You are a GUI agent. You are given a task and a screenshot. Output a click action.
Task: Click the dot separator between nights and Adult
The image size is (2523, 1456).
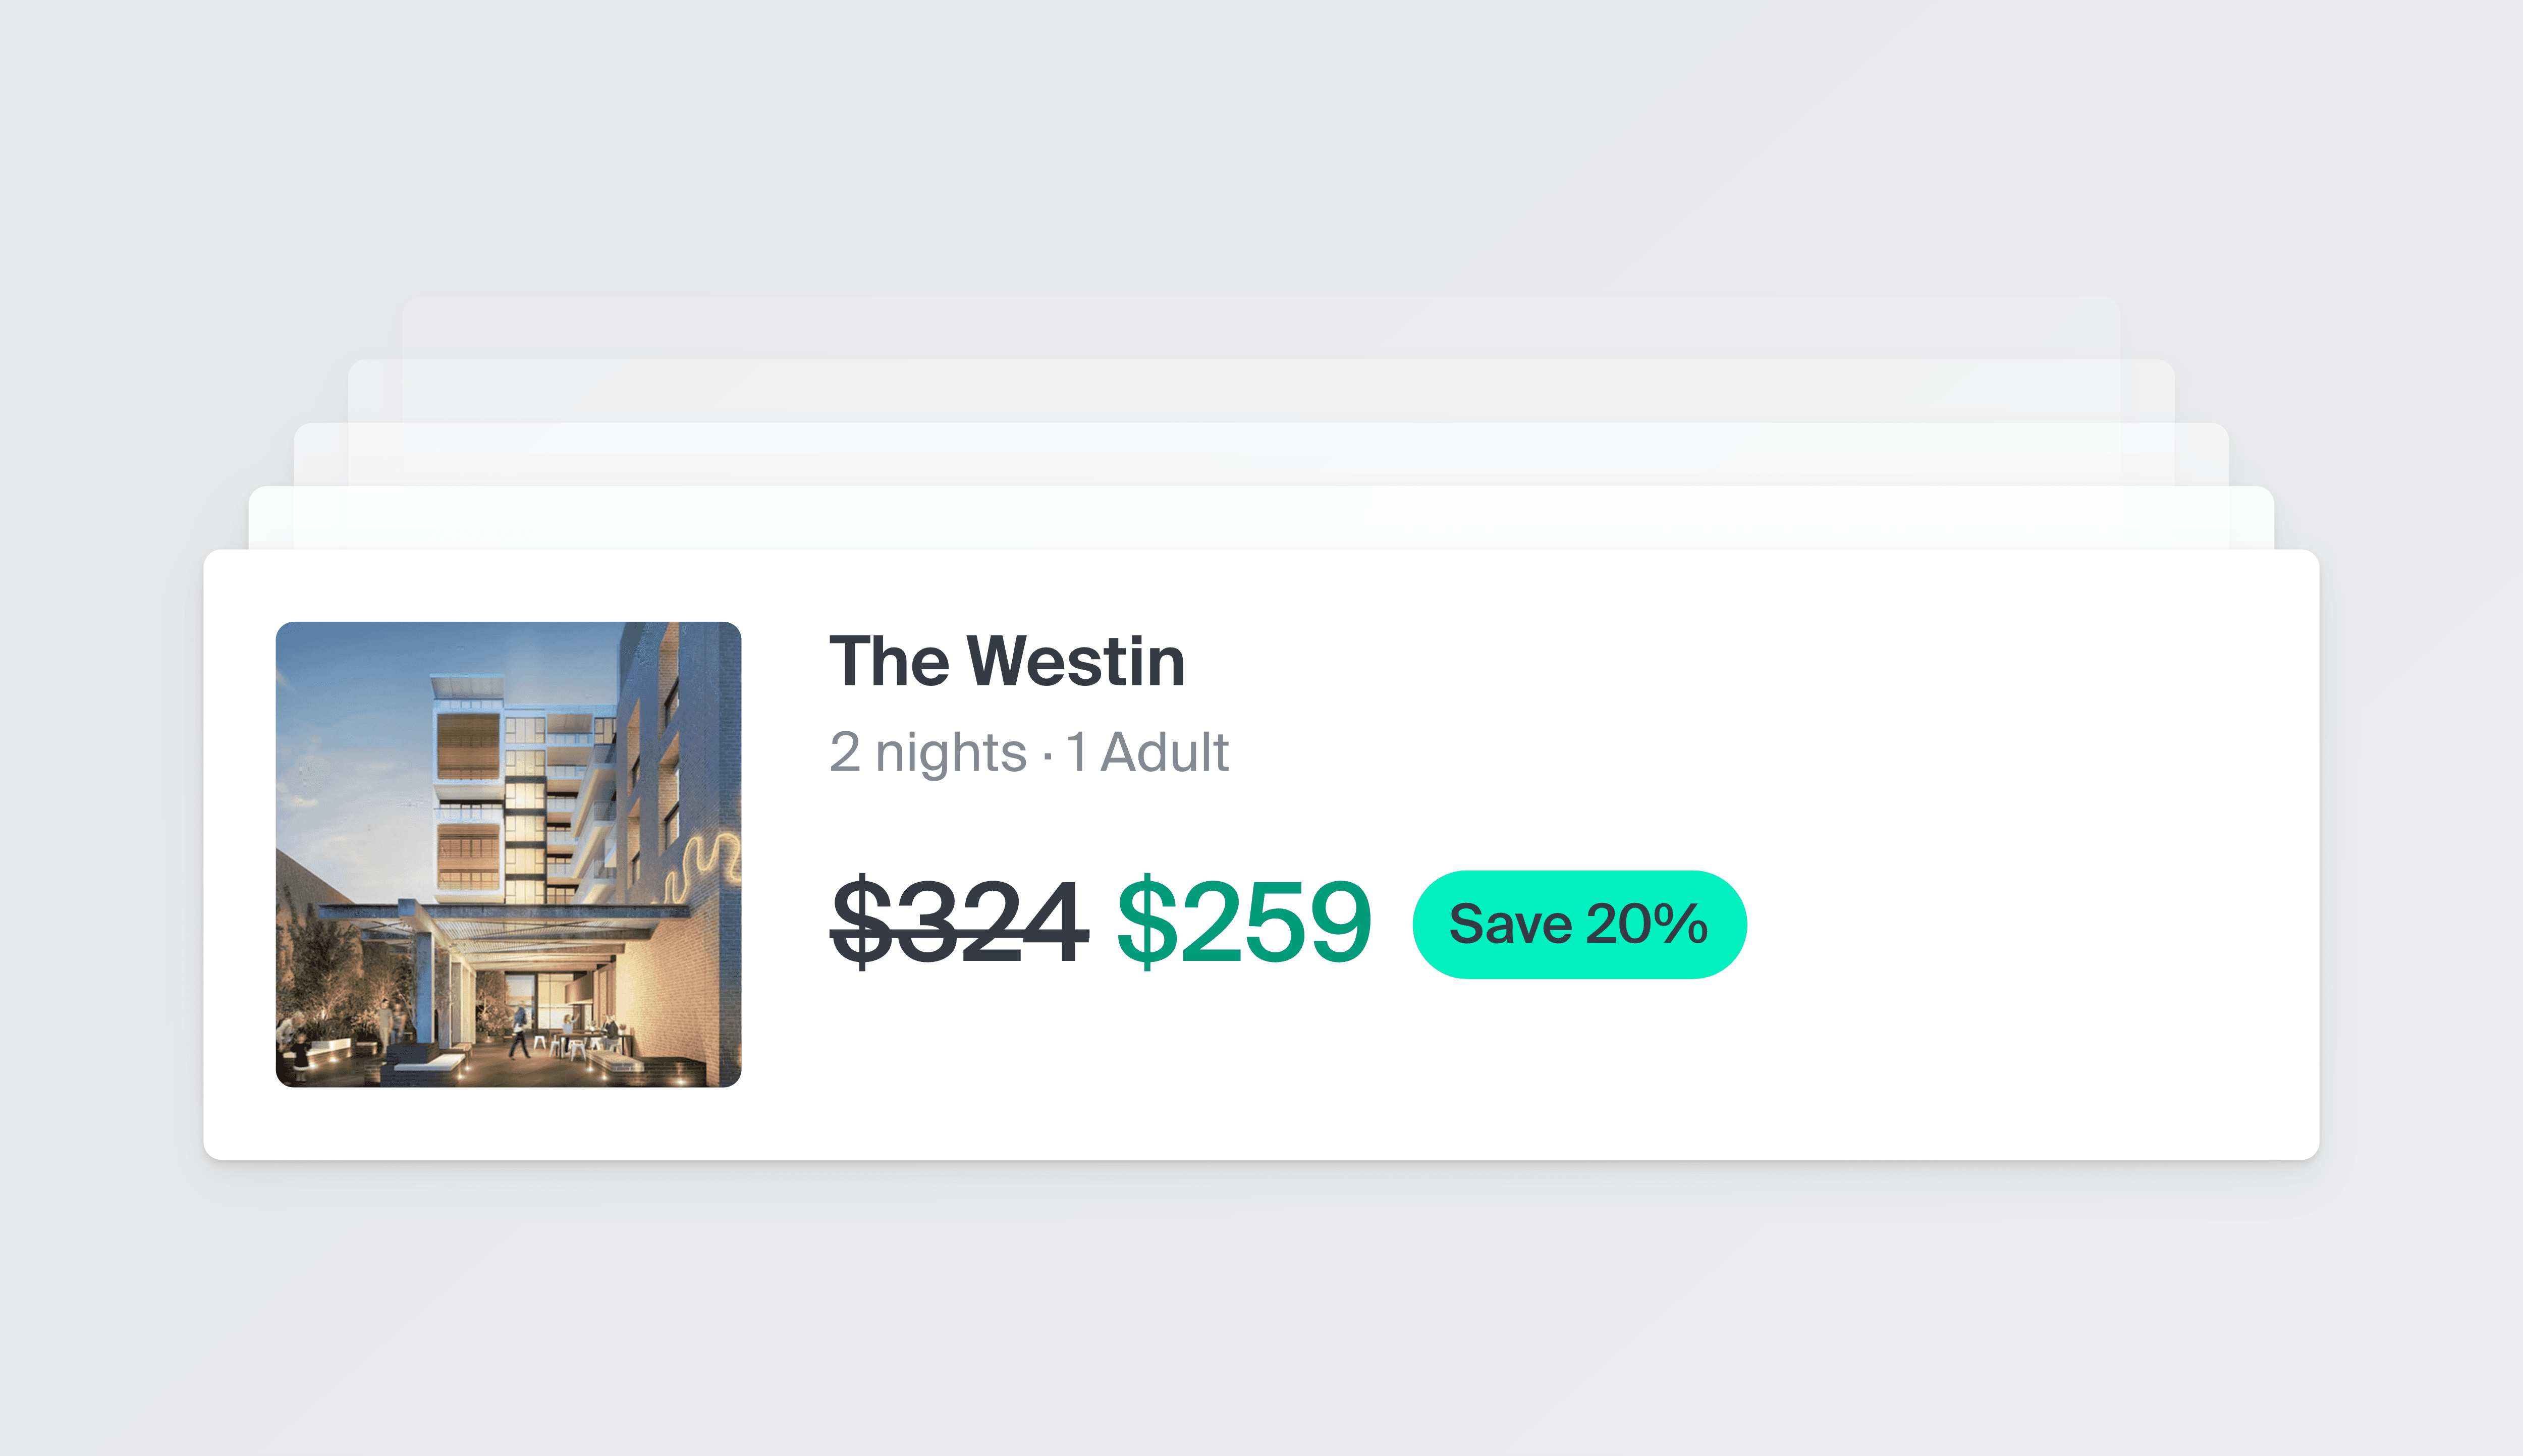point(1047,756)
